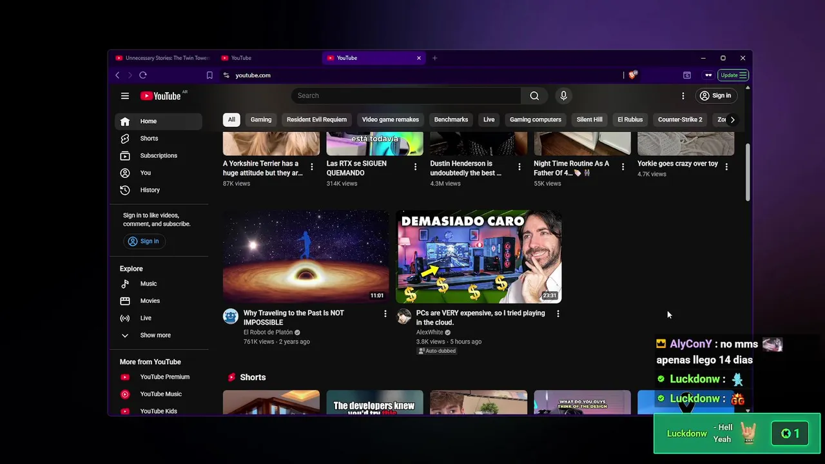825x464 pixels.
Task: Open options for Night Time Routine video
Action: [x=623, y=167]
